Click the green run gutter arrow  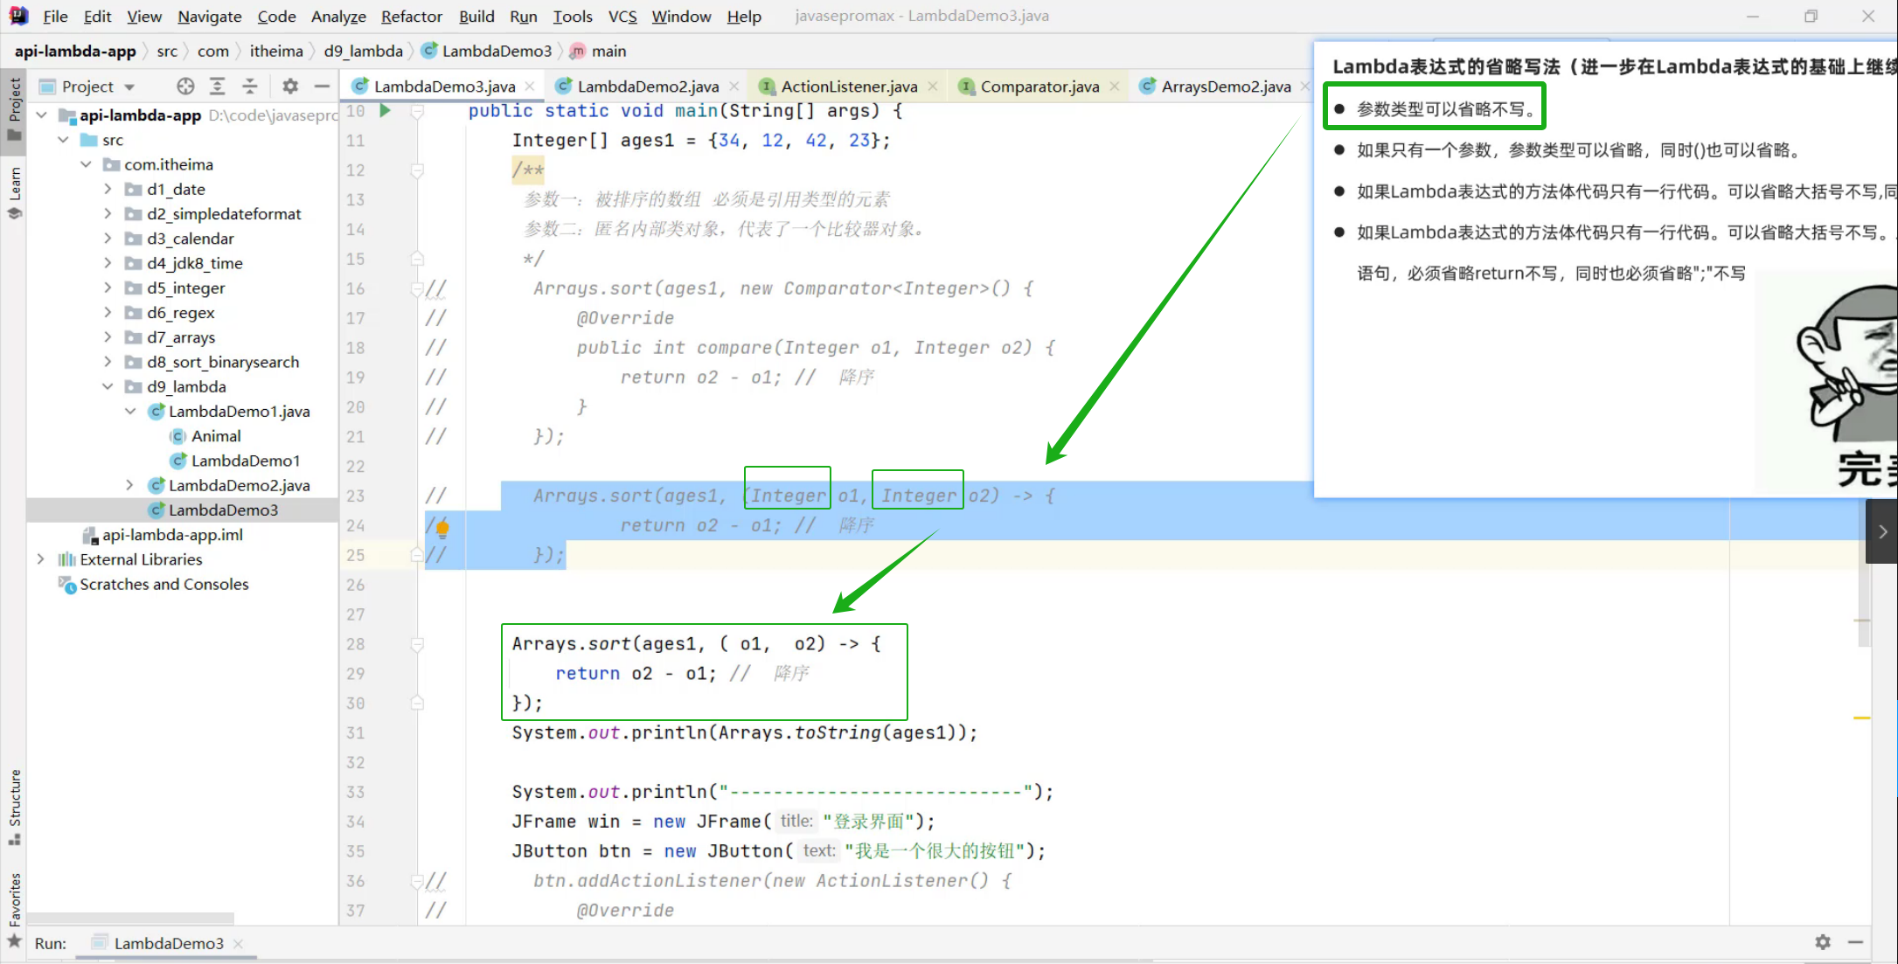[x=385, y=111]
